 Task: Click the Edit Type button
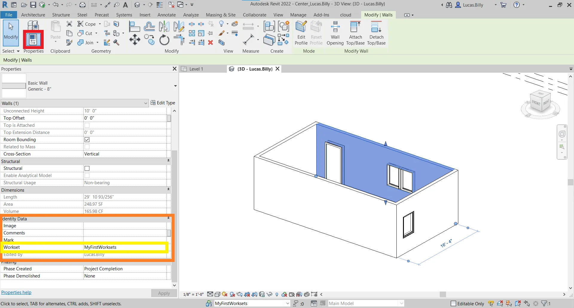click(163, 103)
